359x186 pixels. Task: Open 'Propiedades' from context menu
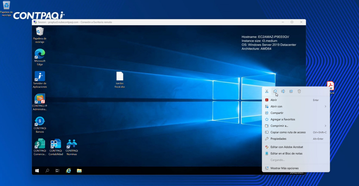pos(278,139)
